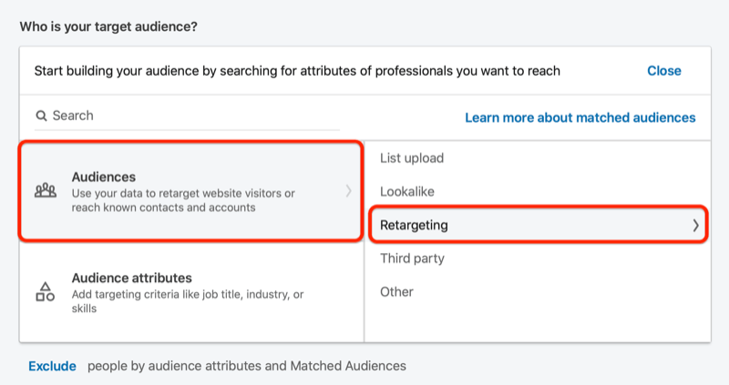Click the people group icon for Audiences
Viewport: 729px width, 385px height.
click(46, 190)
